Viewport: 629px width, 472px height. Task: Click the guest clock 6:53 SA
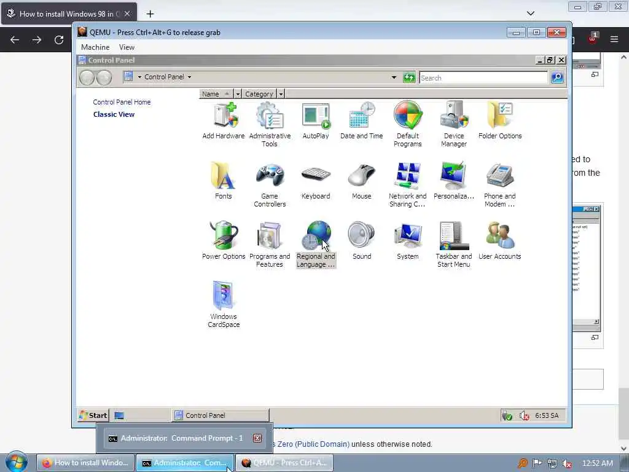coord(547,415)
